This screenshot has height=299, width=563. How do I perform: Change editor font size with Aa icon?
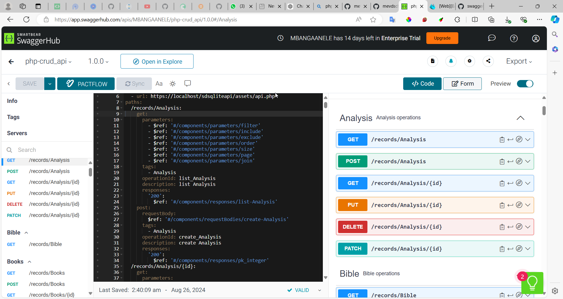tap(159, 84)
